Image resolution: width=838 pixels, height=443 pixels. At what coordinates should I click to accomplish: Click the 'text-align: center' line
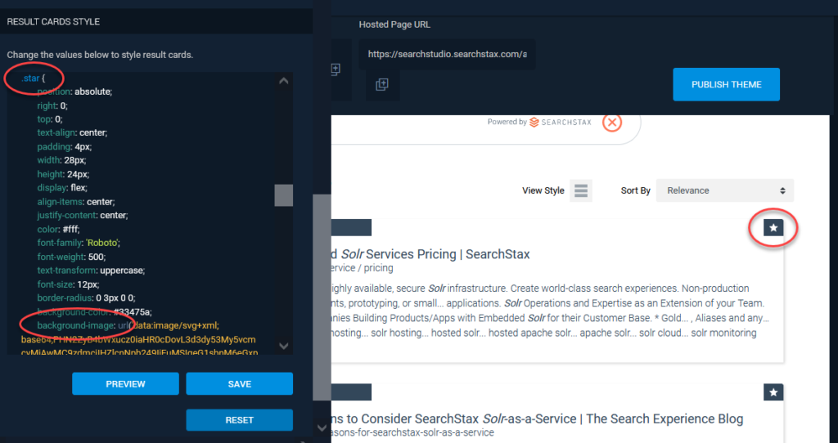[x=72, y=132]
